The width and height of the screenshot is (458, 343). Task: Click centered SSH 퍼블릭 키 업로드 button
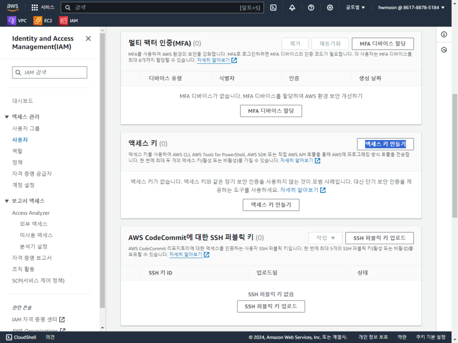271,306
